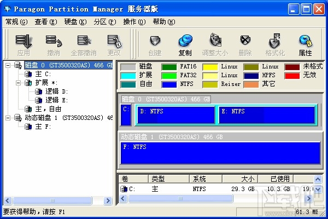Collapse the 磁盘 0 tree node

pos(8,65)
